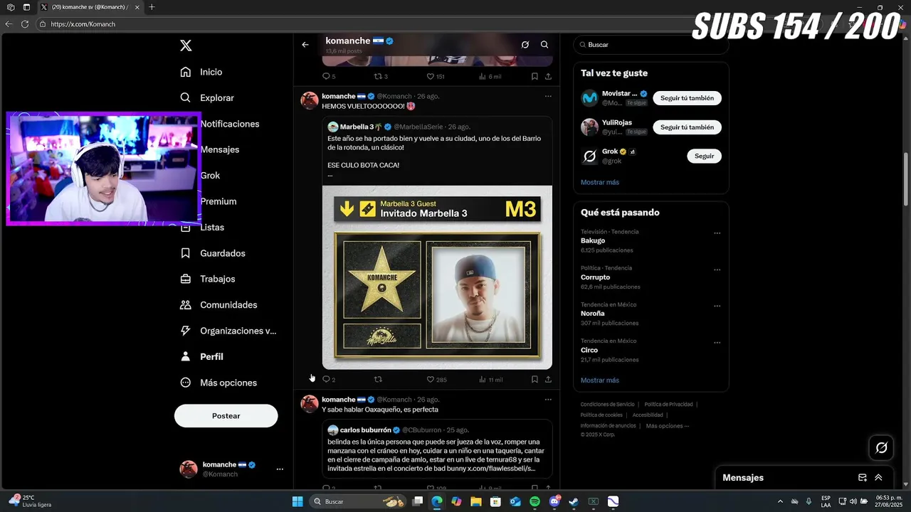The image size is (911, 512).
Task: Follow Movistar with Seguir tú también
Action: [x=687, y=98]
